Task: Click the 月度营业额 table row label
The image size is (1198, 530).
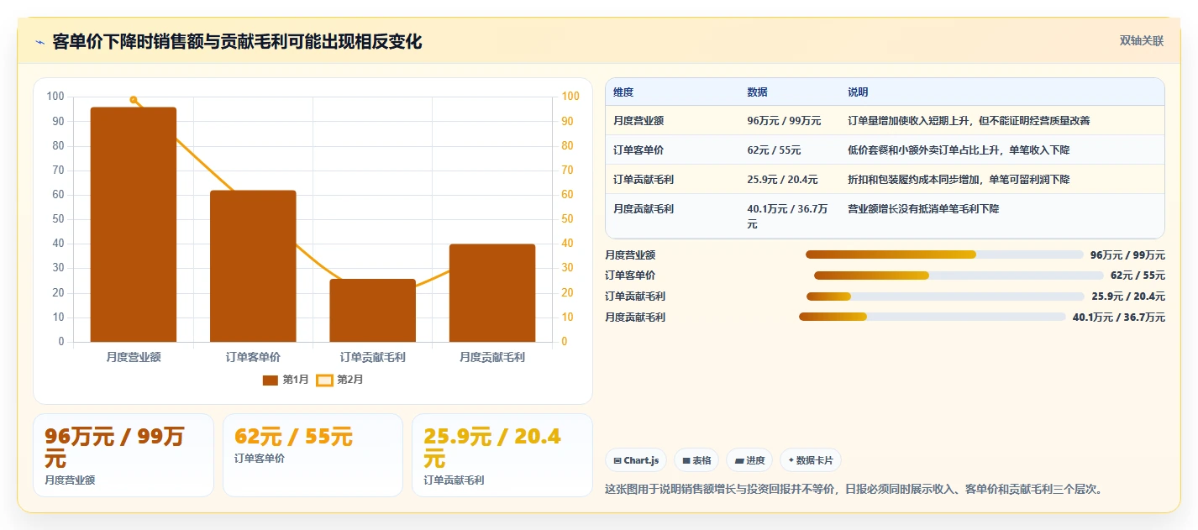Action: (x=638, y=121)
